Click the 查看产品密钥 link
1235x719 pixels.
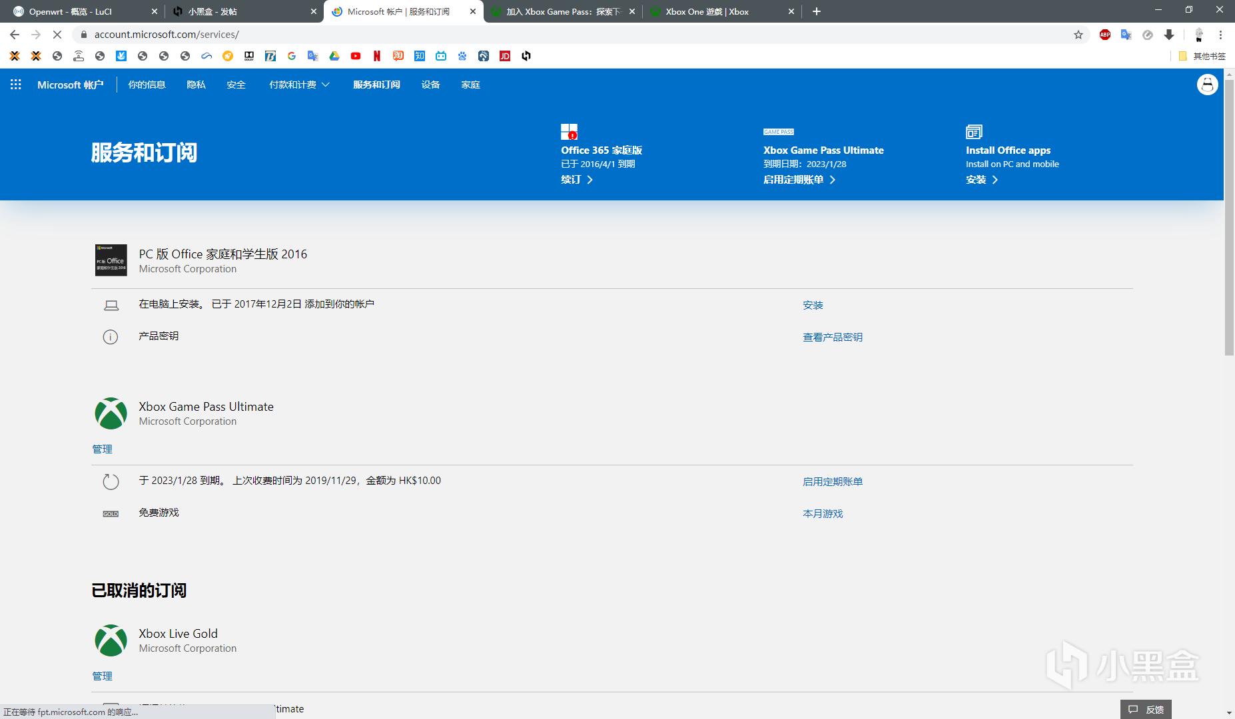(833, 337)
